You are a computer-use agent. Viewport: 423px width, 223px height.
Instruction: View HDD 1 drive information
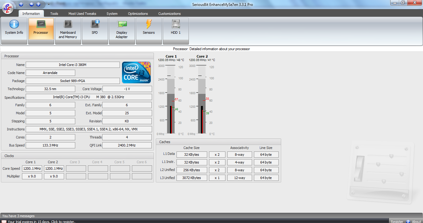click(176, 31)
